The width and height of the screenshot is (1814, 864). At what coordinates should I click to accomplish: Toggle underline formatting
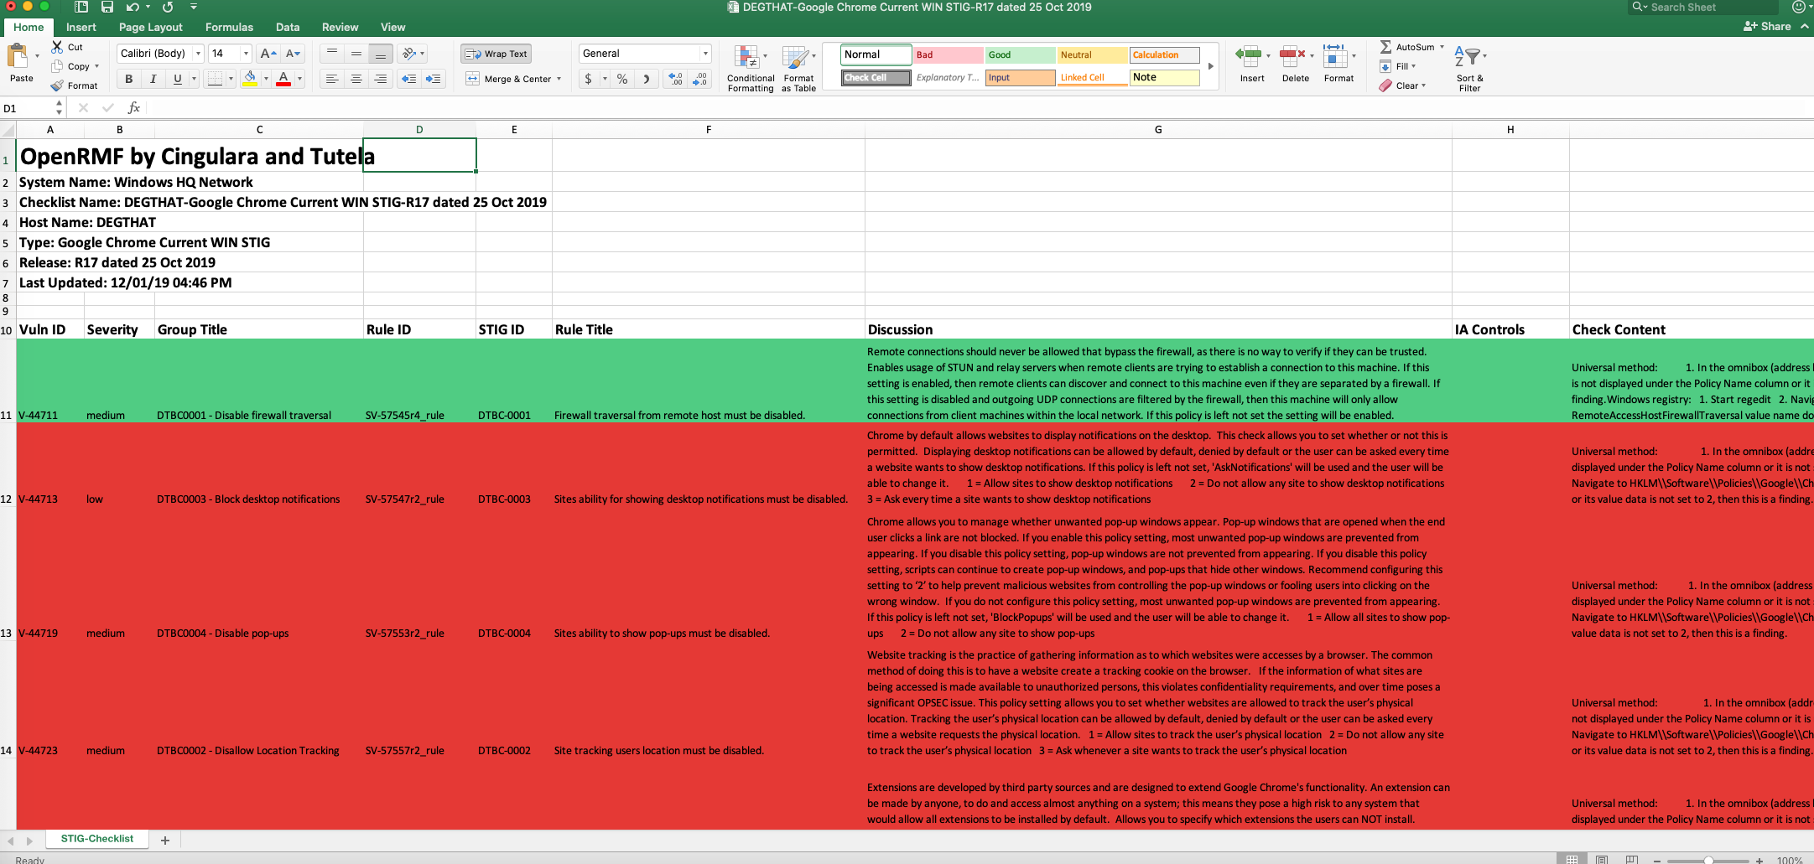coord(177,79)
